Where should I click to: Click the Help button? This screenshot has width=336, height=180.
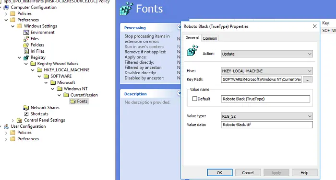click(304, 173)
